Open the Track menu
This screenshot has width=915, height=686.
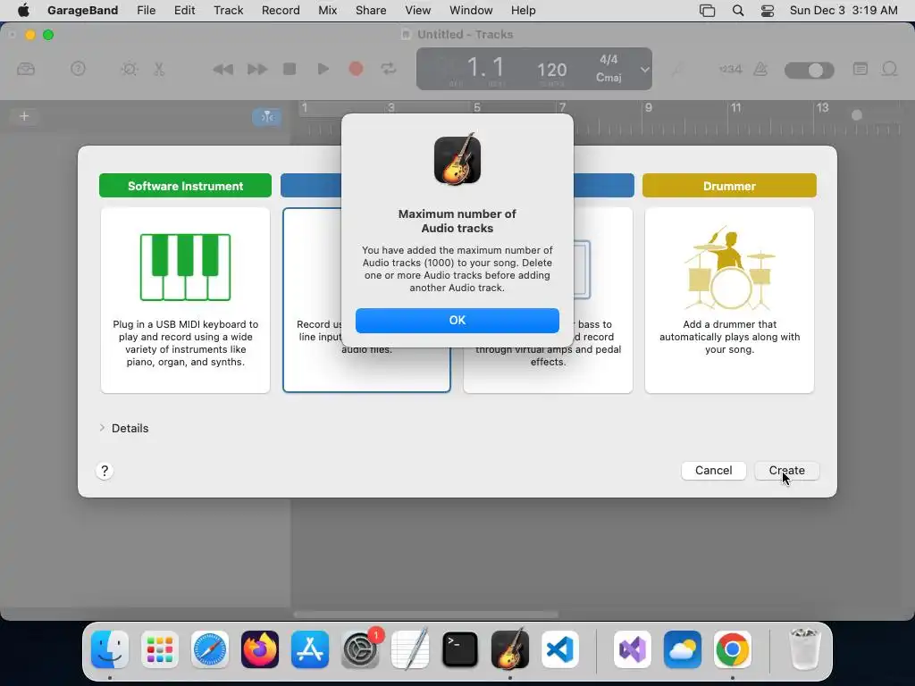click(x=228, y=10)
